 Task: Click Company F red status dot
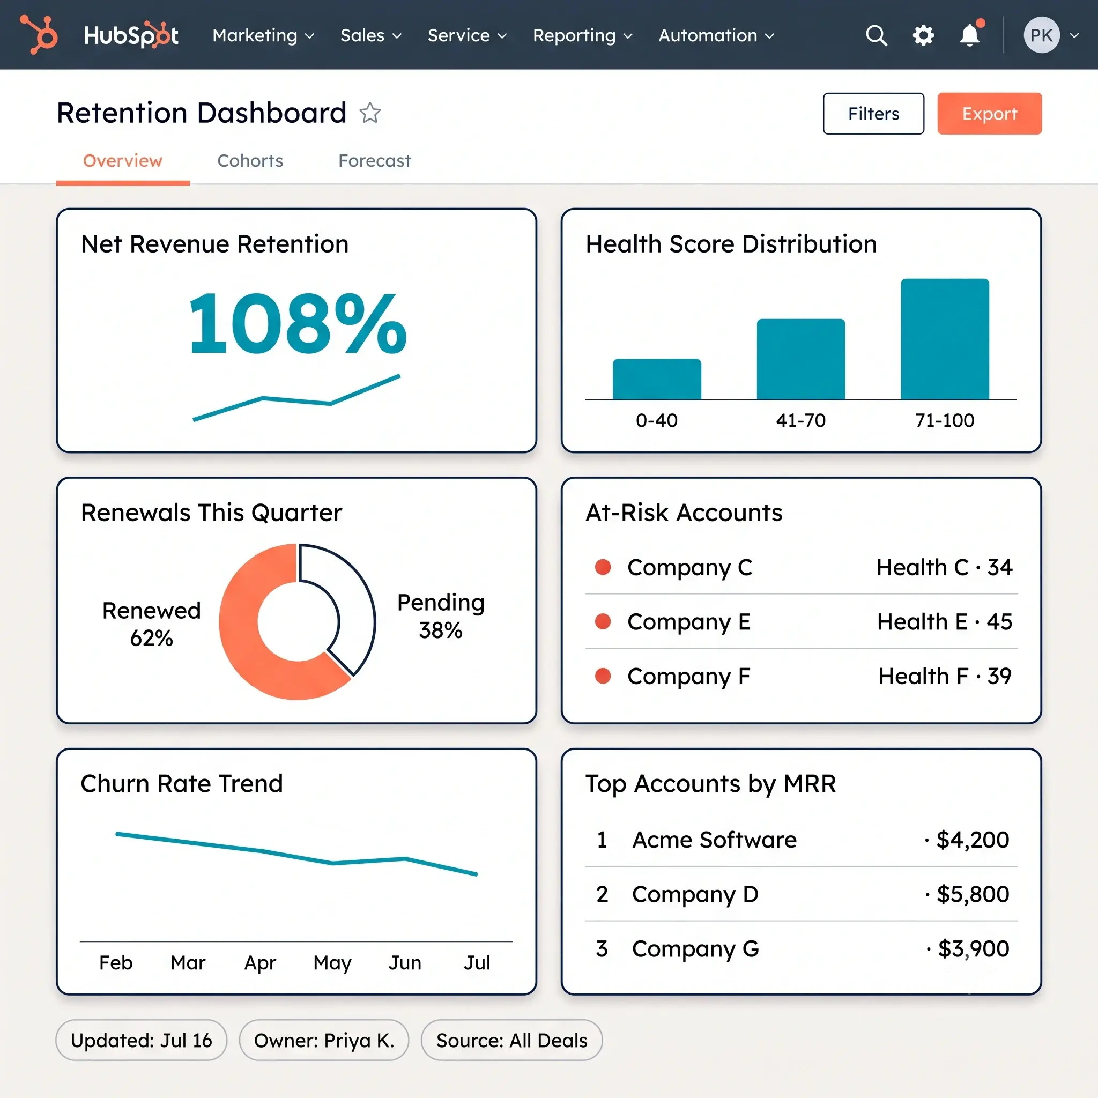click(x=603, y=676)
